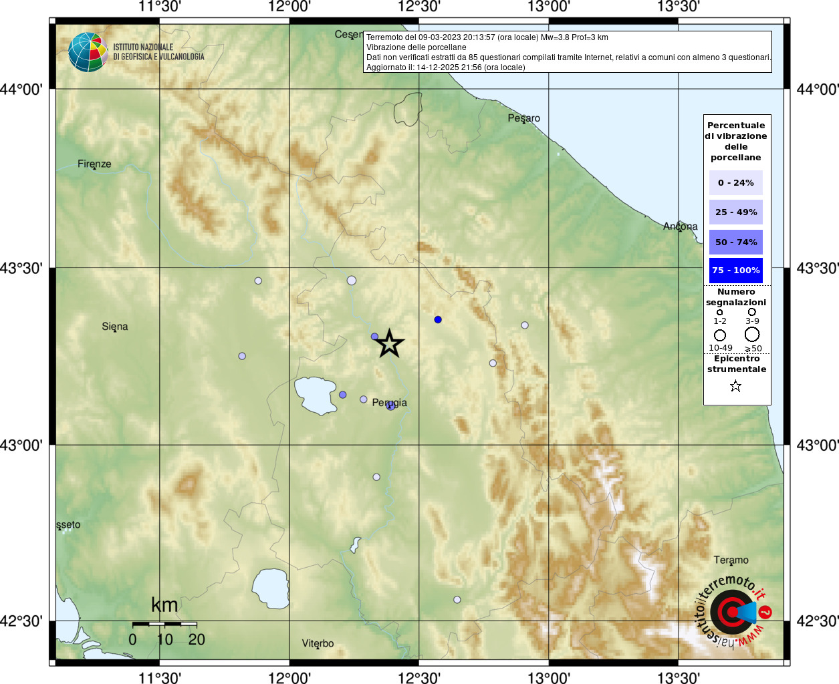The height and width of the screenshot is (684, 839).
Task: Click the INGV globe logo
Action: pos(88,52)
